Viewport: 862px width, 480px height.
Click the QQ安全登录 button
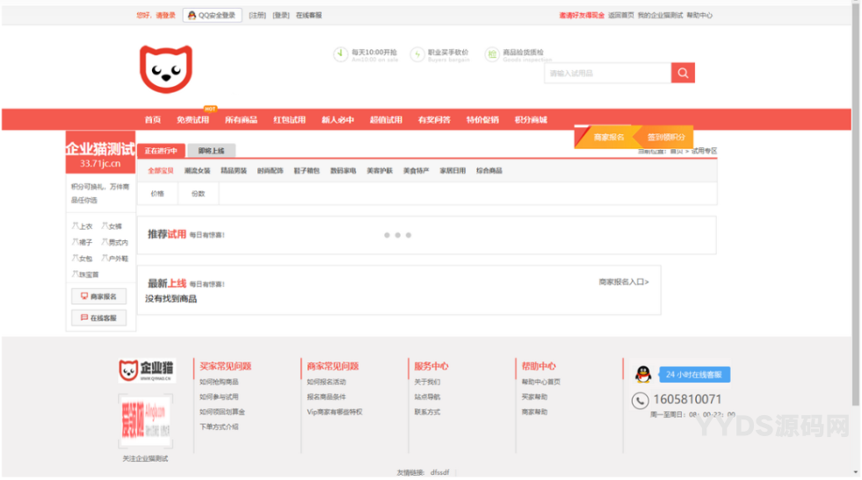(212, 16)
